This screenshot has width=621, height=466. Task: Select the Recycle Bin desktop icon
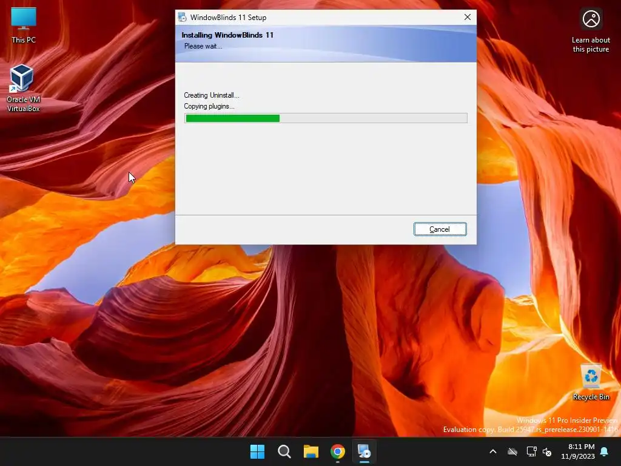click(591, 382)
